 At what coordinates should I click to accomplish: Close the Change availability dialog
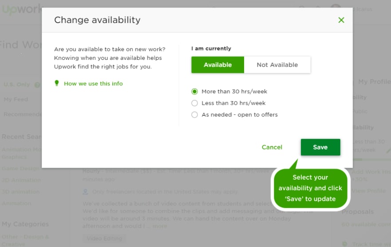pos(341,20)
